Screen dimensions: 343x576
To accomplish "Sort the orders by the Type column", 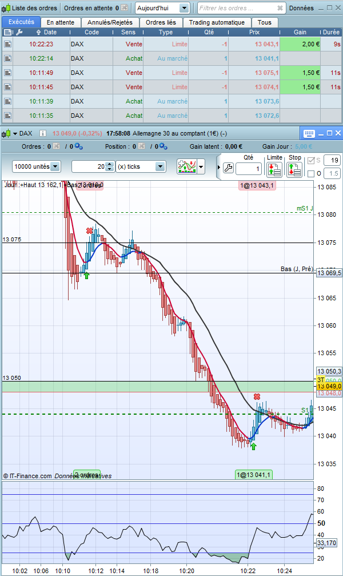I will pos(166,33).
